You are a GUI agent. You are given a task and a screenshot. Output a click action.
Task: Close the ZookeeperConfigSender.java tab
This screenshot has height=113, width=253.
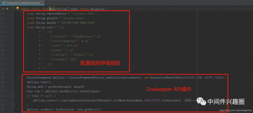point(42,3)
